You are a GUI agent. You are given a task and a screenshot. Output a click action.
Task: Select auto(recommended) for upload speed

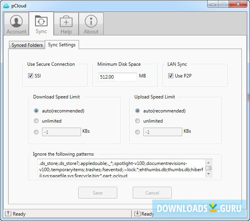[137, 111]
